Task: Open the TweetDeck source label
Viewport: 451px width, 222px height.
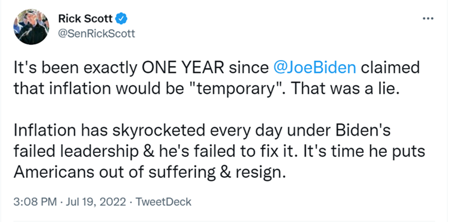Action: click(163, 202)
